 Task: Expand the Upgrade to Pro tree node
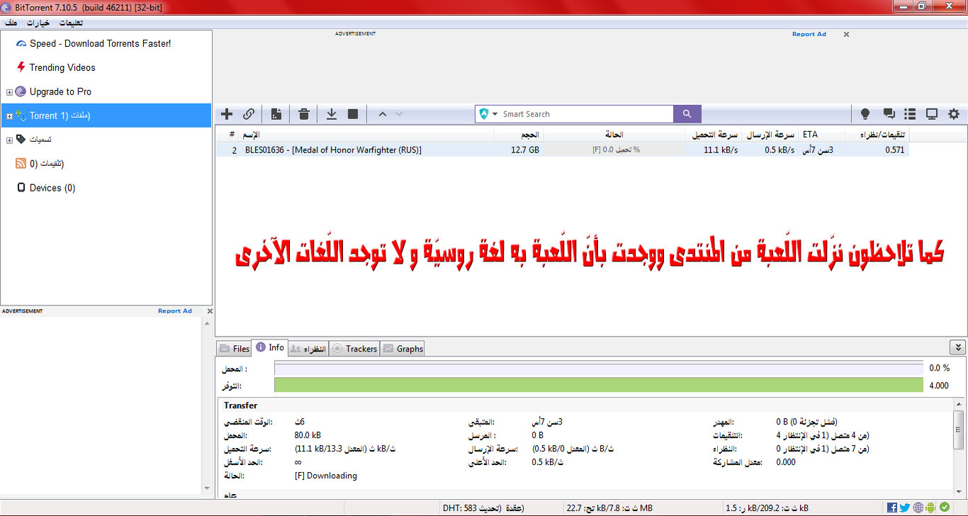tap(9, 92)
